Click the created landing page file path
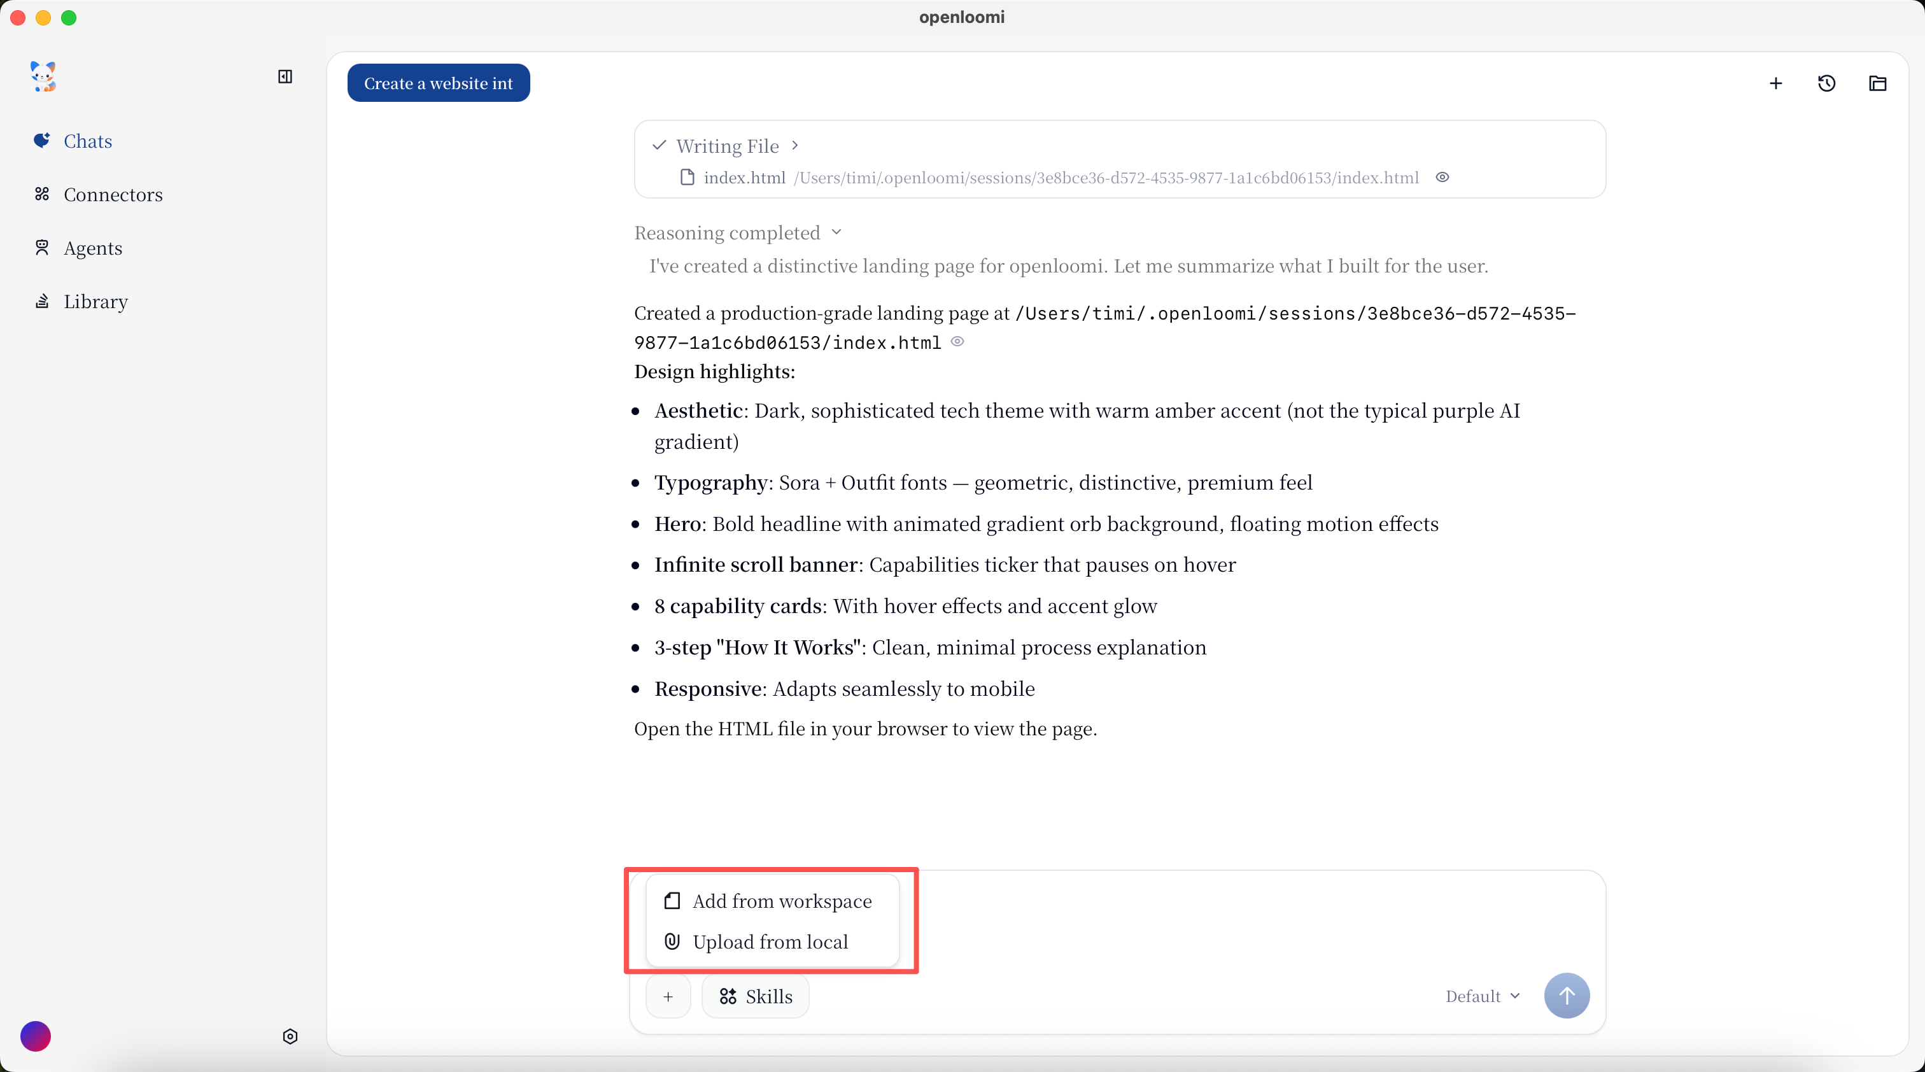Viewport: 1925px width, 1072px height. (x=1104, y=328)
